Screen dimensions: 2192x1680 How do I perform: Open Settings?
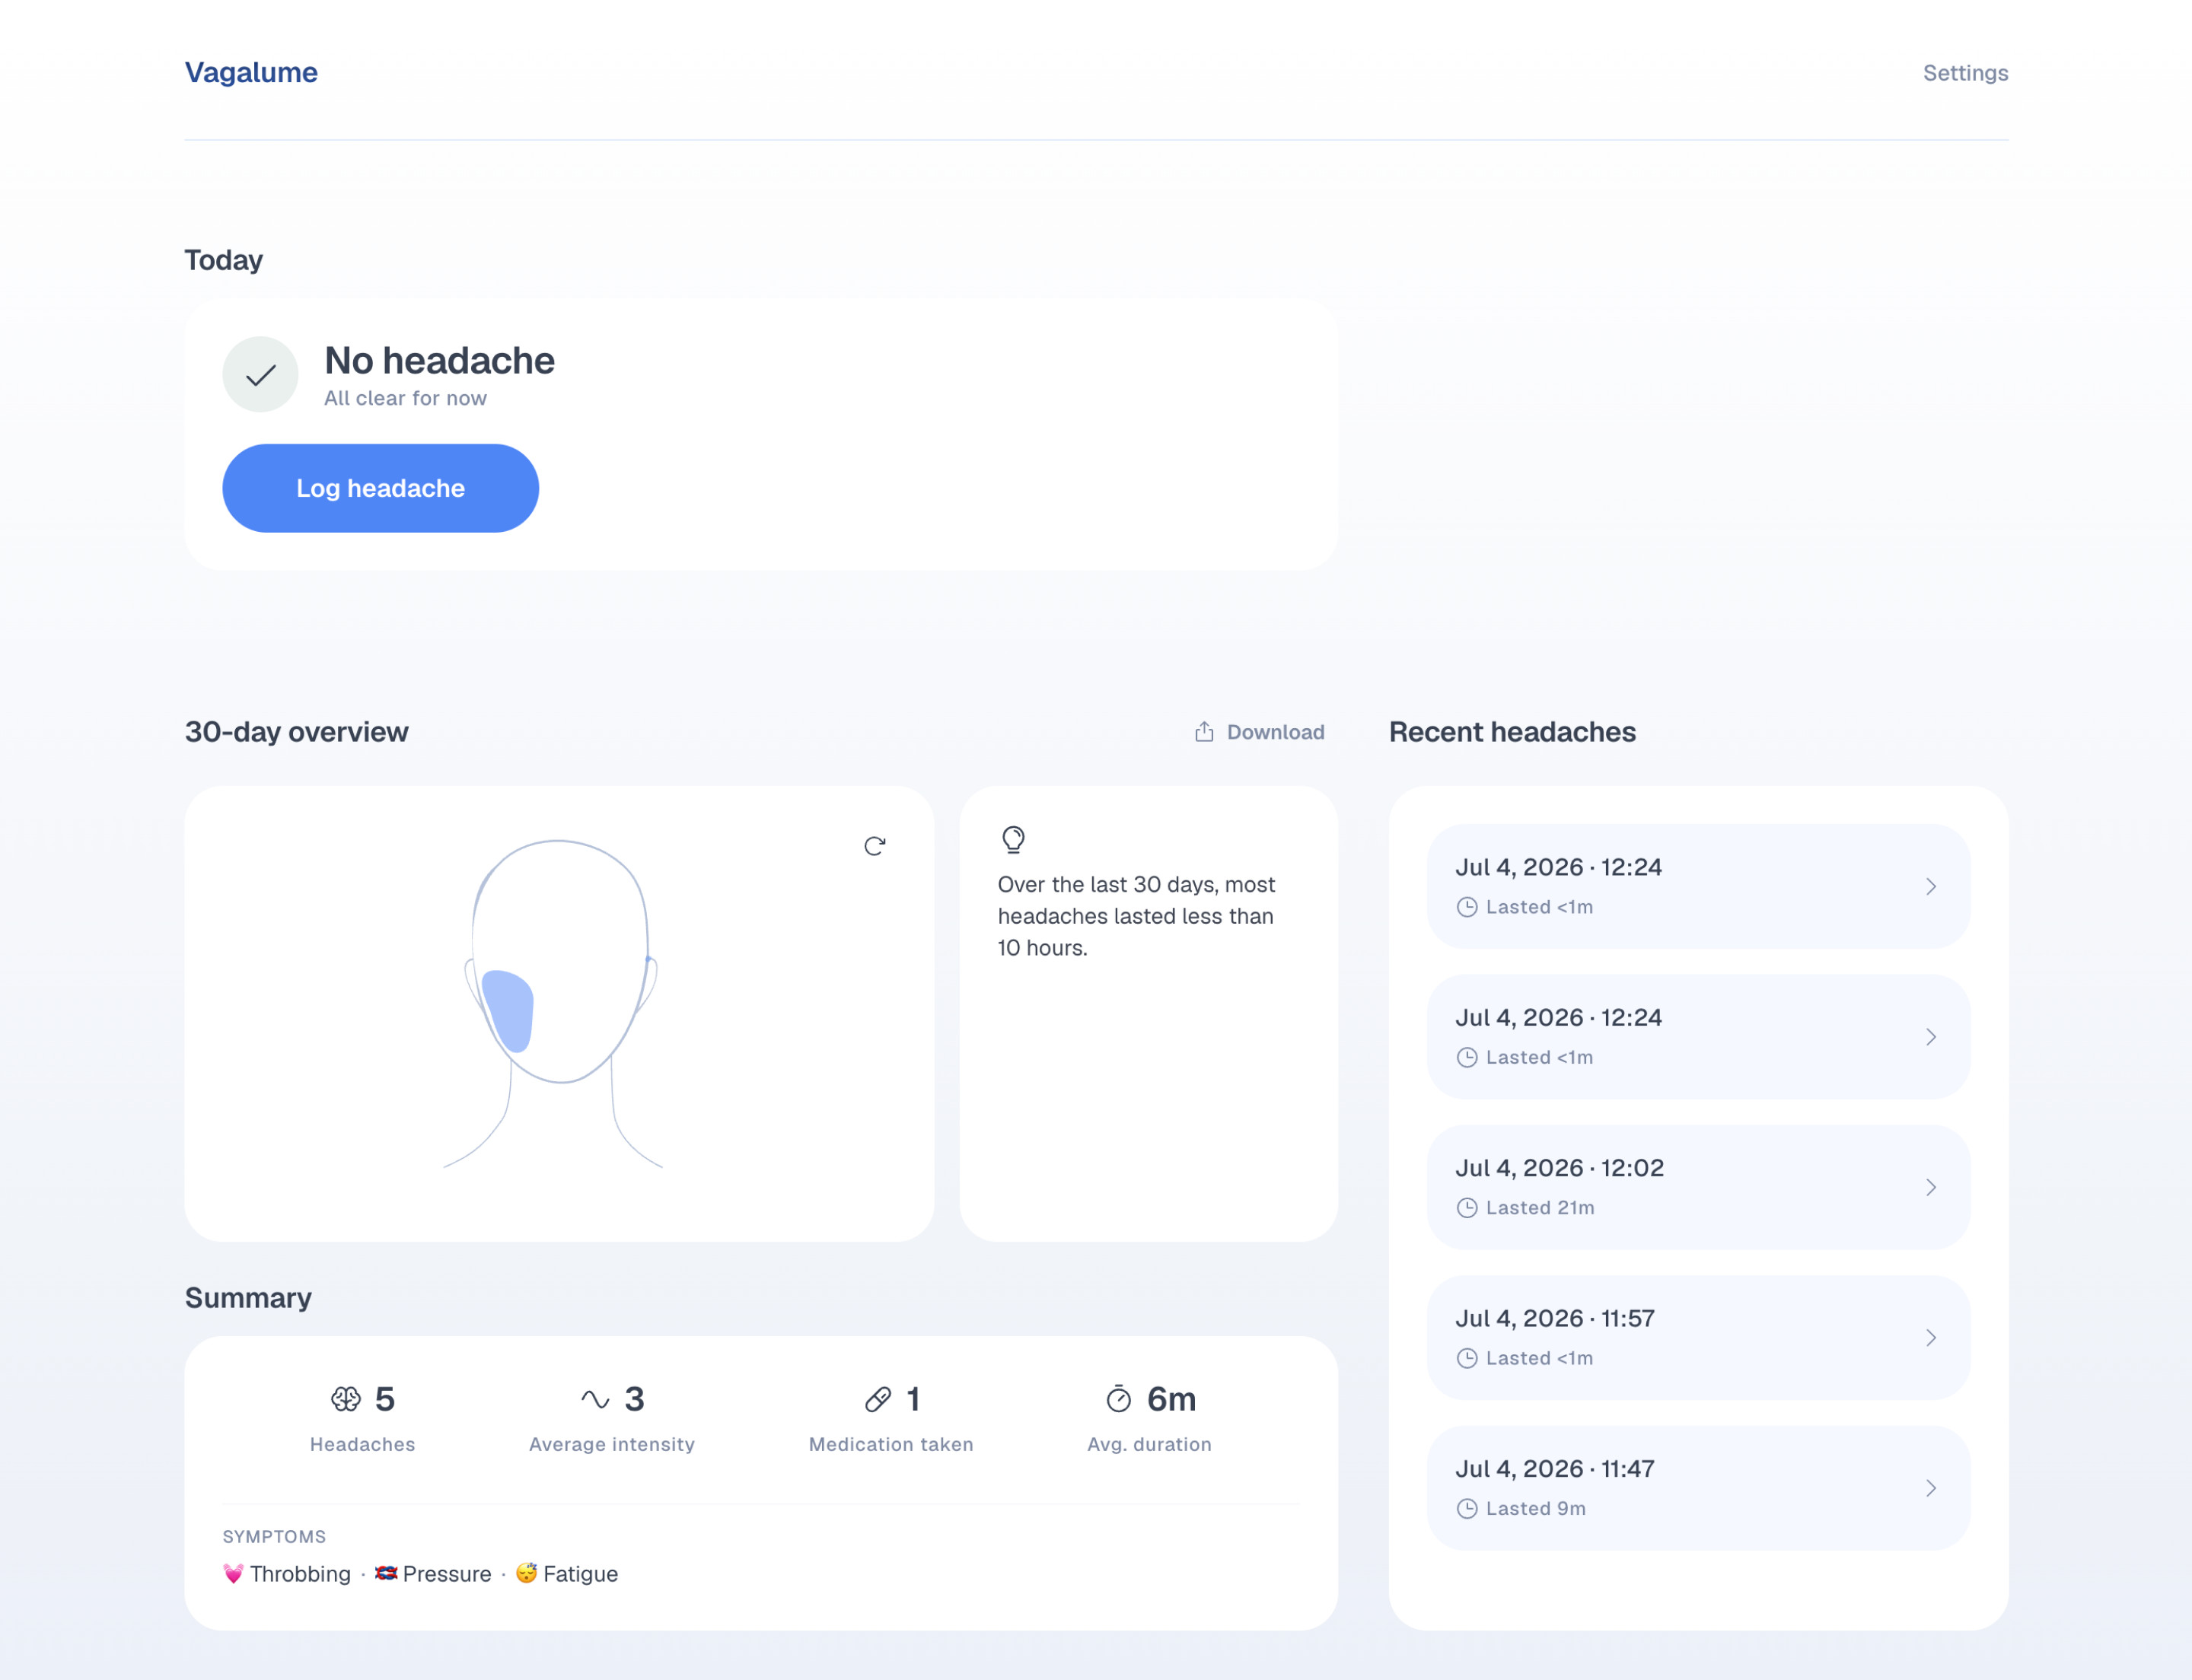[1965, 73]
